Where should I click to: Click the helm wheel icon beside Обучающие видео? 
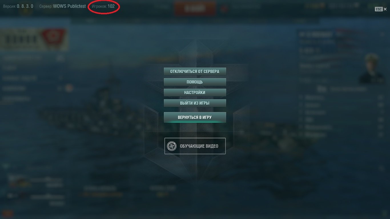(172, 146)
